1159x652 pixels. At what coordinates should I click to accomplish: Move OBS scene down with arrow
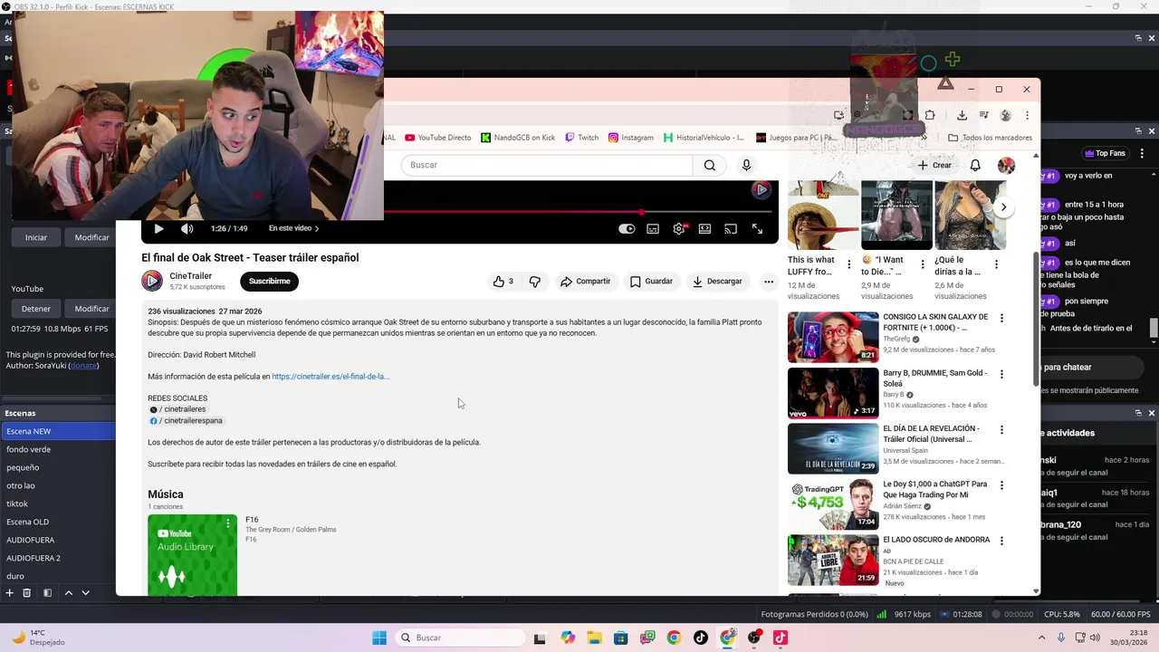pyautogui.click(x=85, y=592)
